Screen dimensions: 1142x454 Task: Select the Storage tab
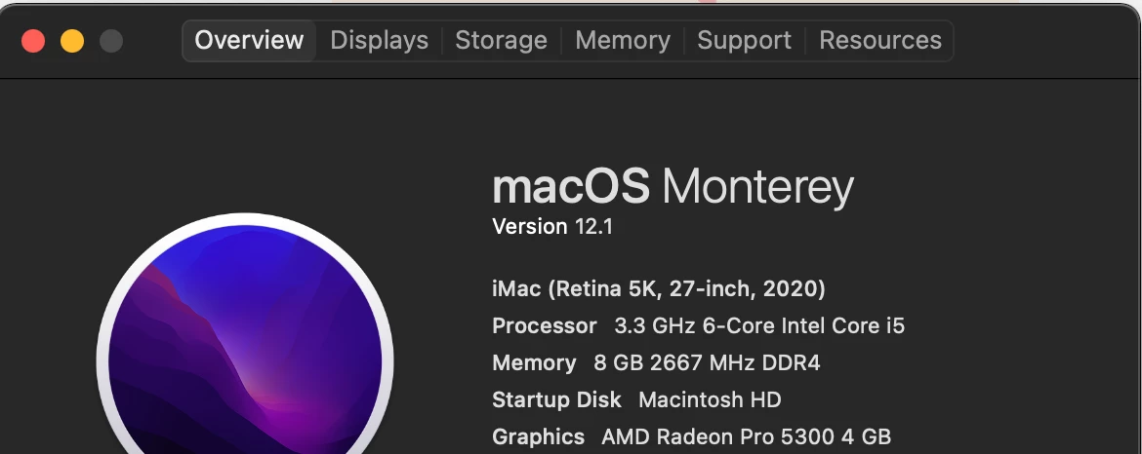click(x=501, y=41)
